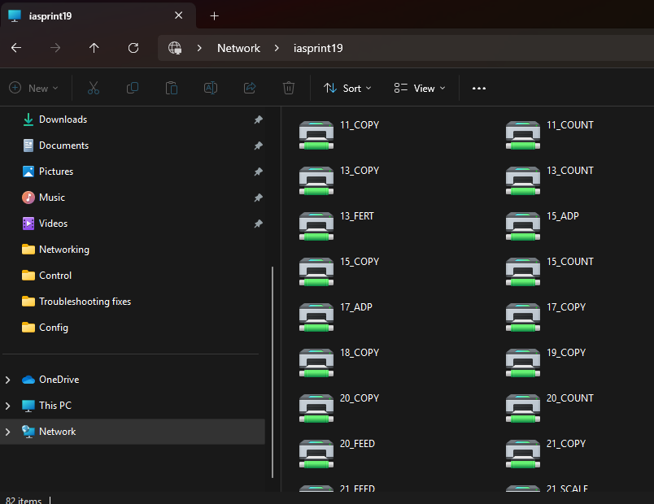The height and width of the screenshot is (504, 654).
Task: Open the New dropdown menu
Action: pyautogui.click(x=34, y=88)
